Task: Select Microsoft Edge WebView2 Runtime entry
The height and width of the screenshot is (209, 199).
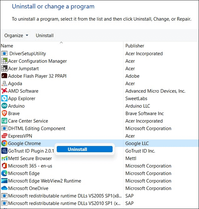Action: pos(44,181)
